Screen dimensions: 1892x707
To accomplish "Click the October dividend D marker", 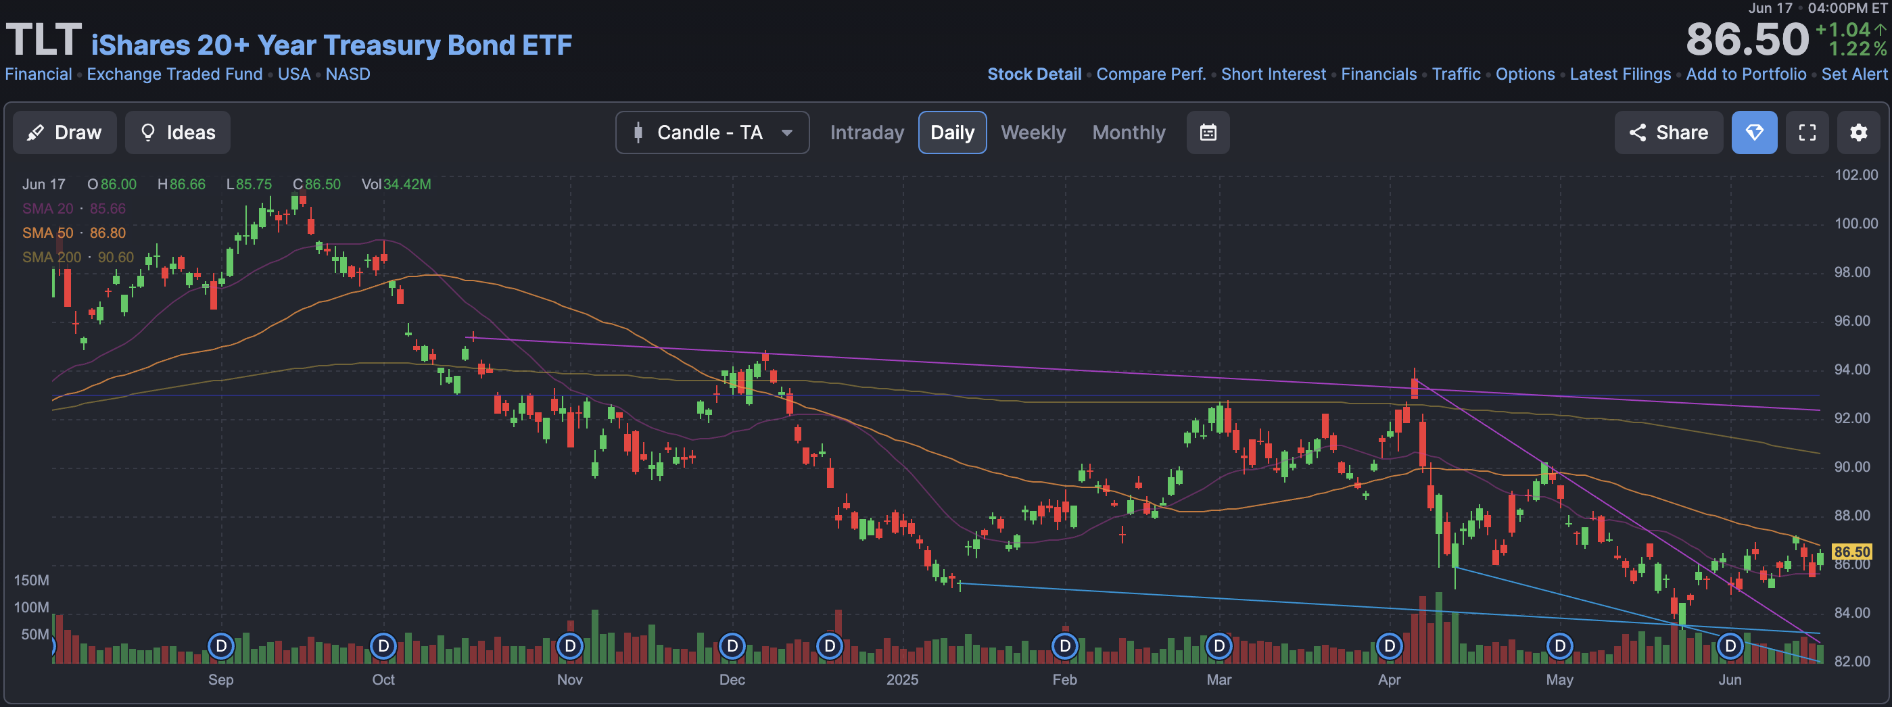I will click(x=383, y=646).
